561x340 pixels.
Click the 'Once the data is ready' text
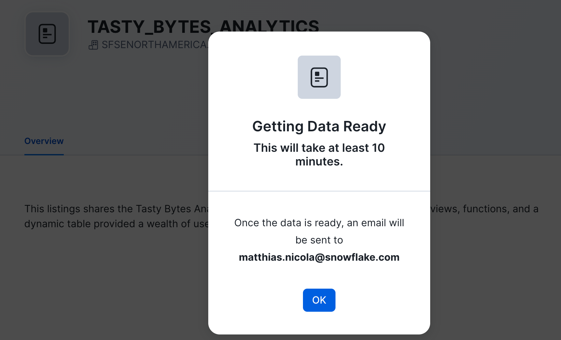319,223
